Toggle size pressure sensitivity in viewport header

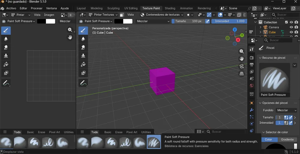[x=207, y=21]
